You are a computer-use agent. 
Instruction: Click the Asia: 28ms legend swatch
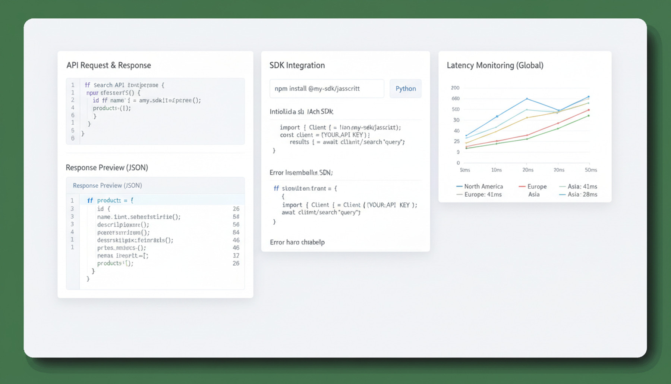(562, 194)
